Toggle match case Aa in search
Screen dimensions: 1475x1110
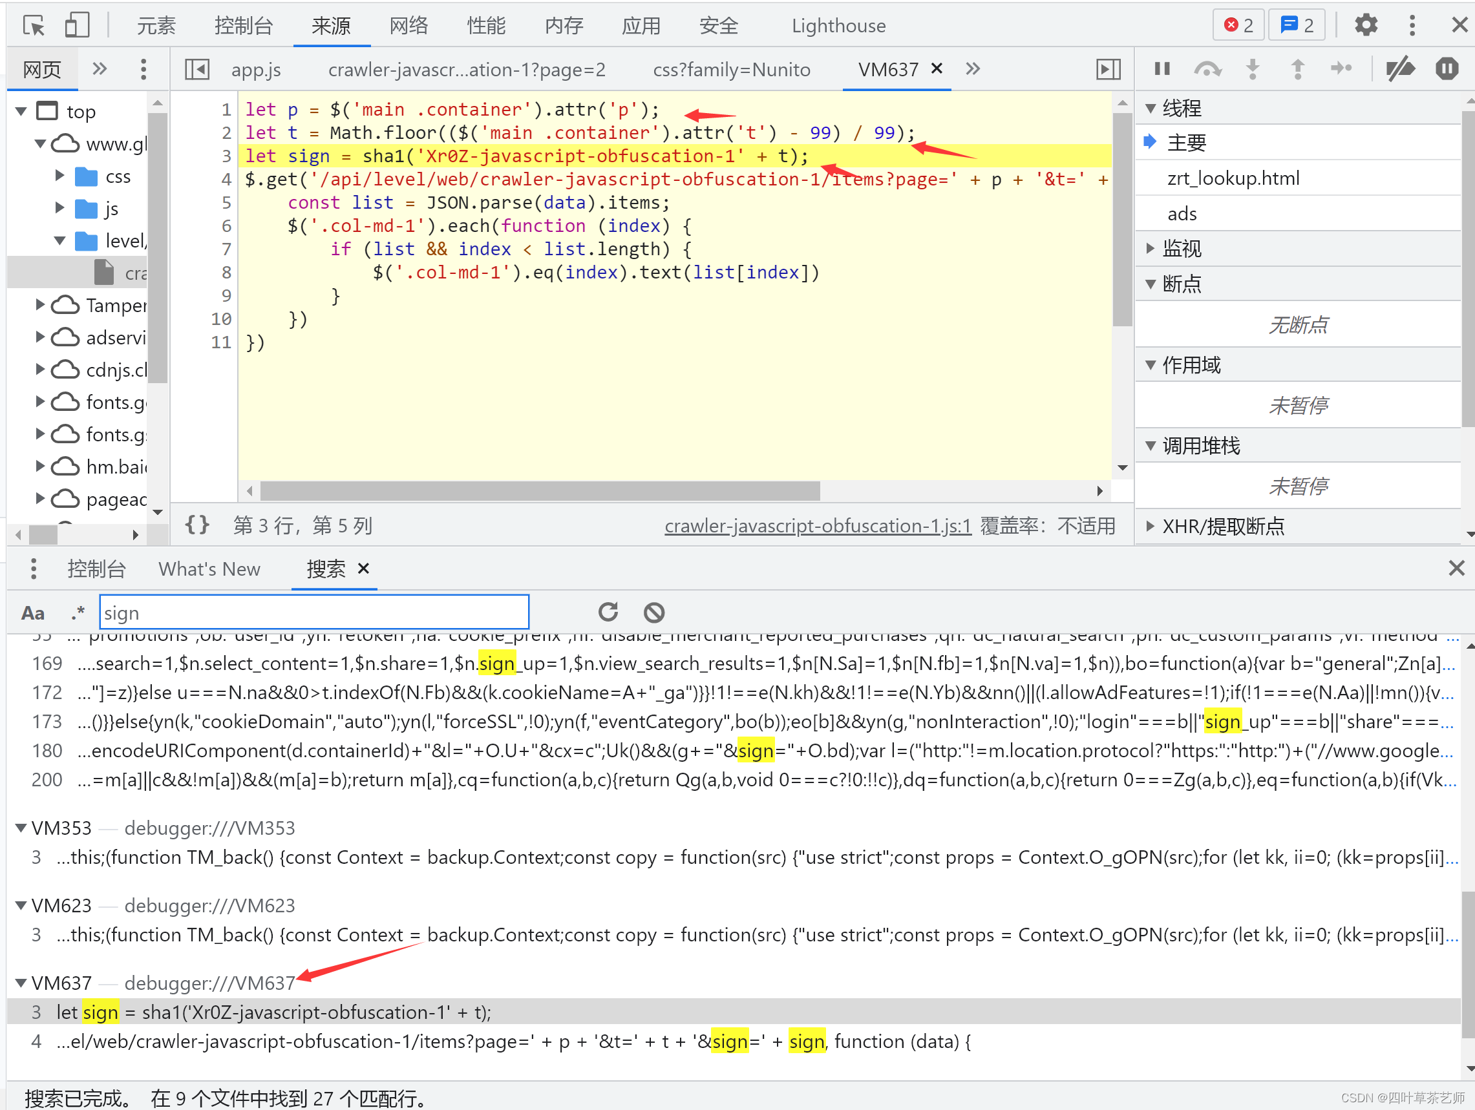pyautogui.click(x=34, y=612)
